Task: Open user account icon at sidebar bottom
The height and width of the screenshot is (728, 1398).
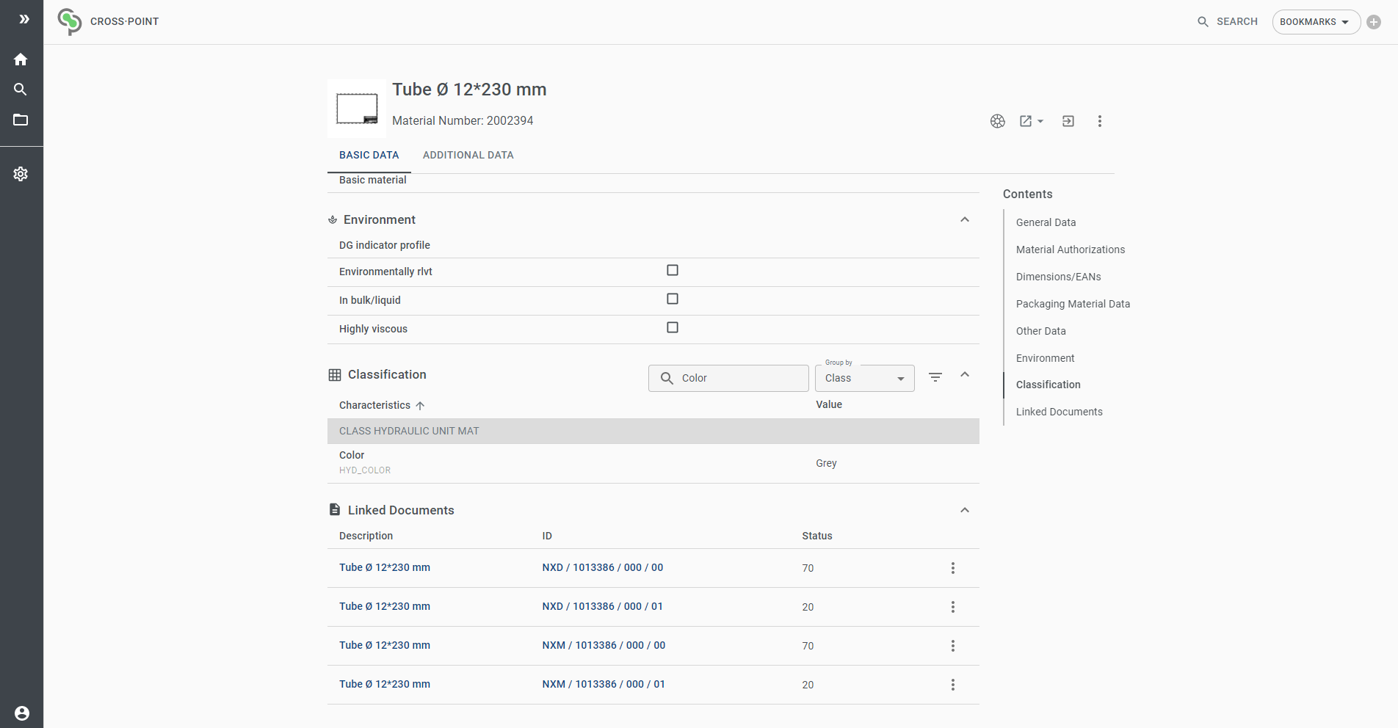Action: pyautogui.click(x=22, y=713)
